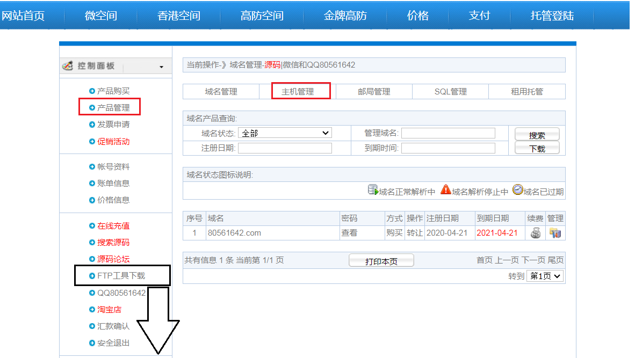Click the bullet icon beside 安全退出
635x358 pixels.
click(x=92, y=343)
